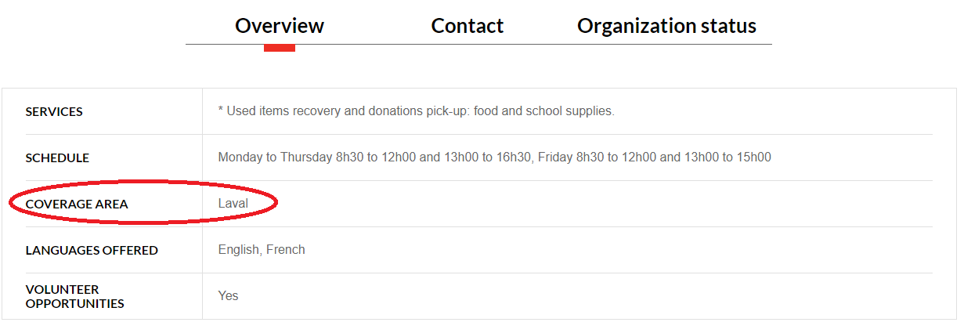964x333 pixels.
Task: Click the red active-tab indicator under Overview
Action: (x=280, y=48)
